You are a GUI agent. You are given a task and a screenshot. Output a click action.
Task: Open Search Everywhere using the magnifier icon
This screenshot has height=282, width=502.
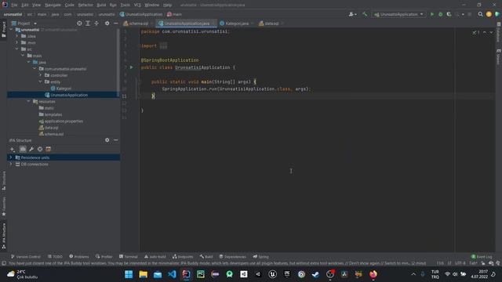(x=480, y=14)
